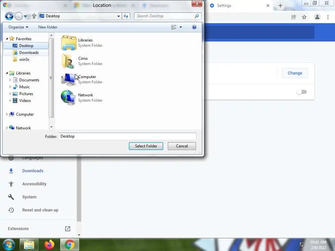Open Windows Start menu orb

coord(9,244)
